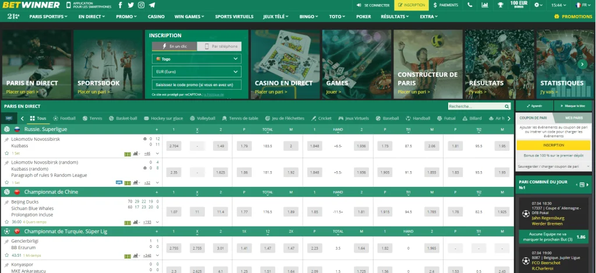Expand 'Sauvegarder / charger coupon de pari'

pos(554,166)
